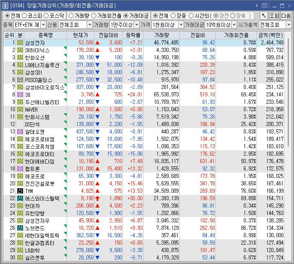Select the 코스피 radio button
The height and width of the screenshot is (264, 294).
24,16
